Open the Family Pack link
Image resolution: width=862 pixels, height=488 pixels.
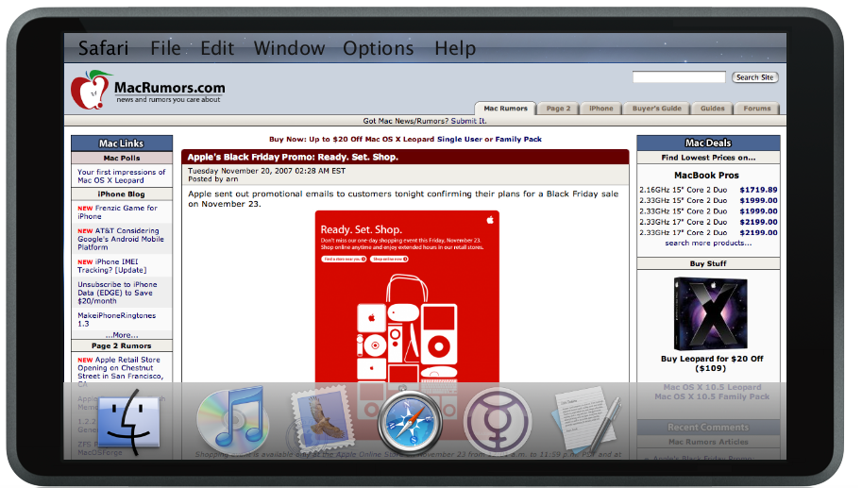coord(518,139)
